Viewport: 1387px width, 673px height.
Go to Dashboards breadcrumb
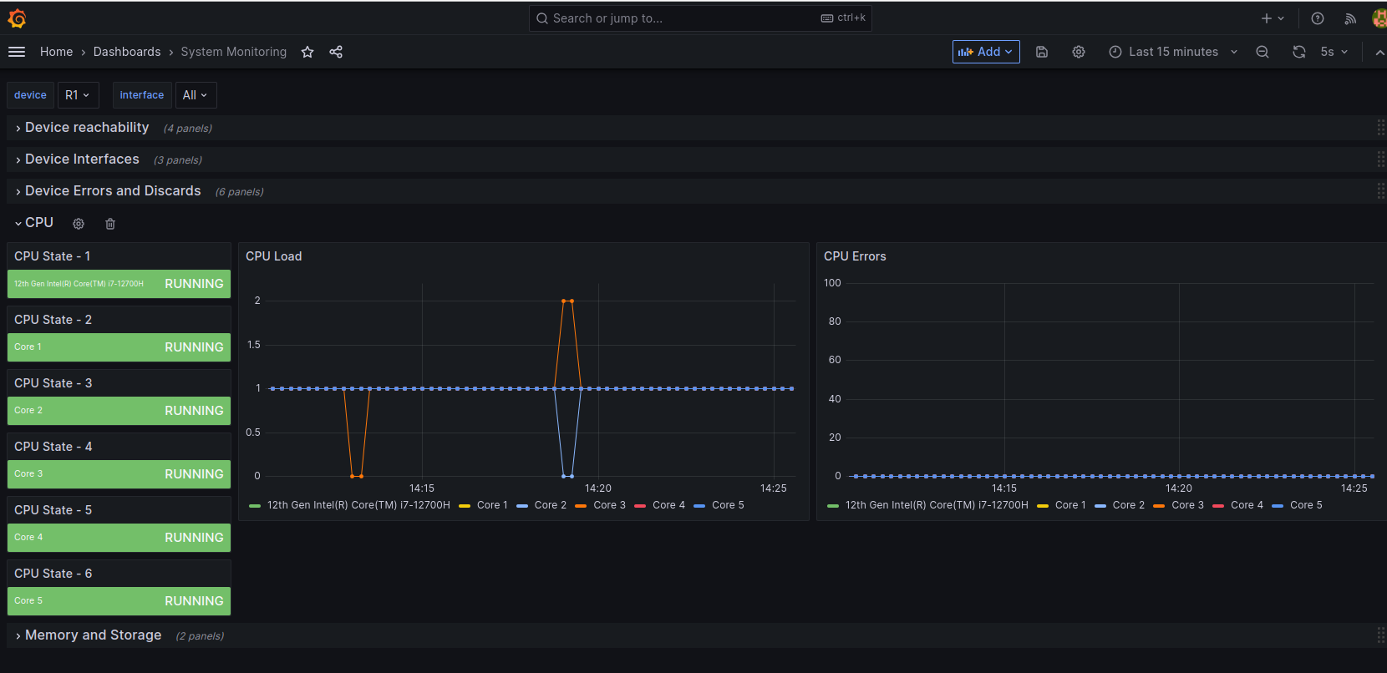(x=127, y=52)
